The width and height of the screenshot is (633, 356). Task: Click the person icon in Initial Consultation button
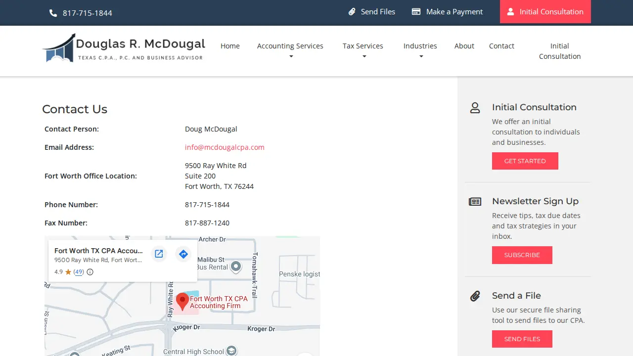coord(511,12)
